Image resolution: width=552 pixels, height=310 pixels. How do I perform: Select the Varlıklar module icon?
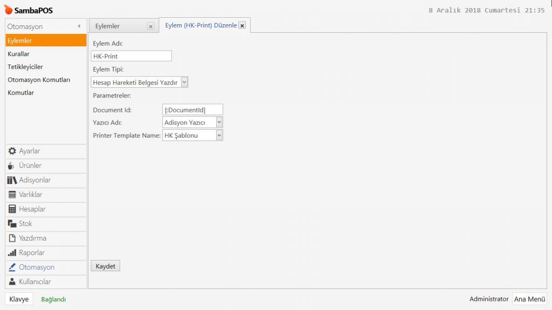[x=12, y=195]
